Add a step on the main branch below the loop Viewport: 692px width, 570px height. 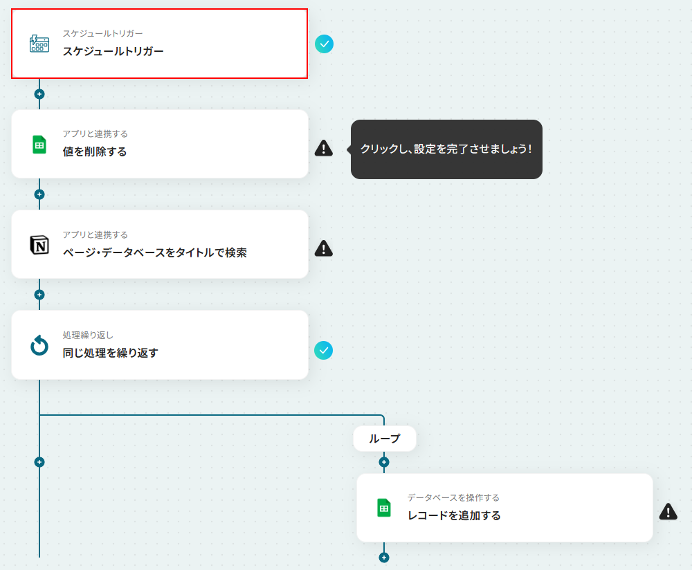(39, 462)
